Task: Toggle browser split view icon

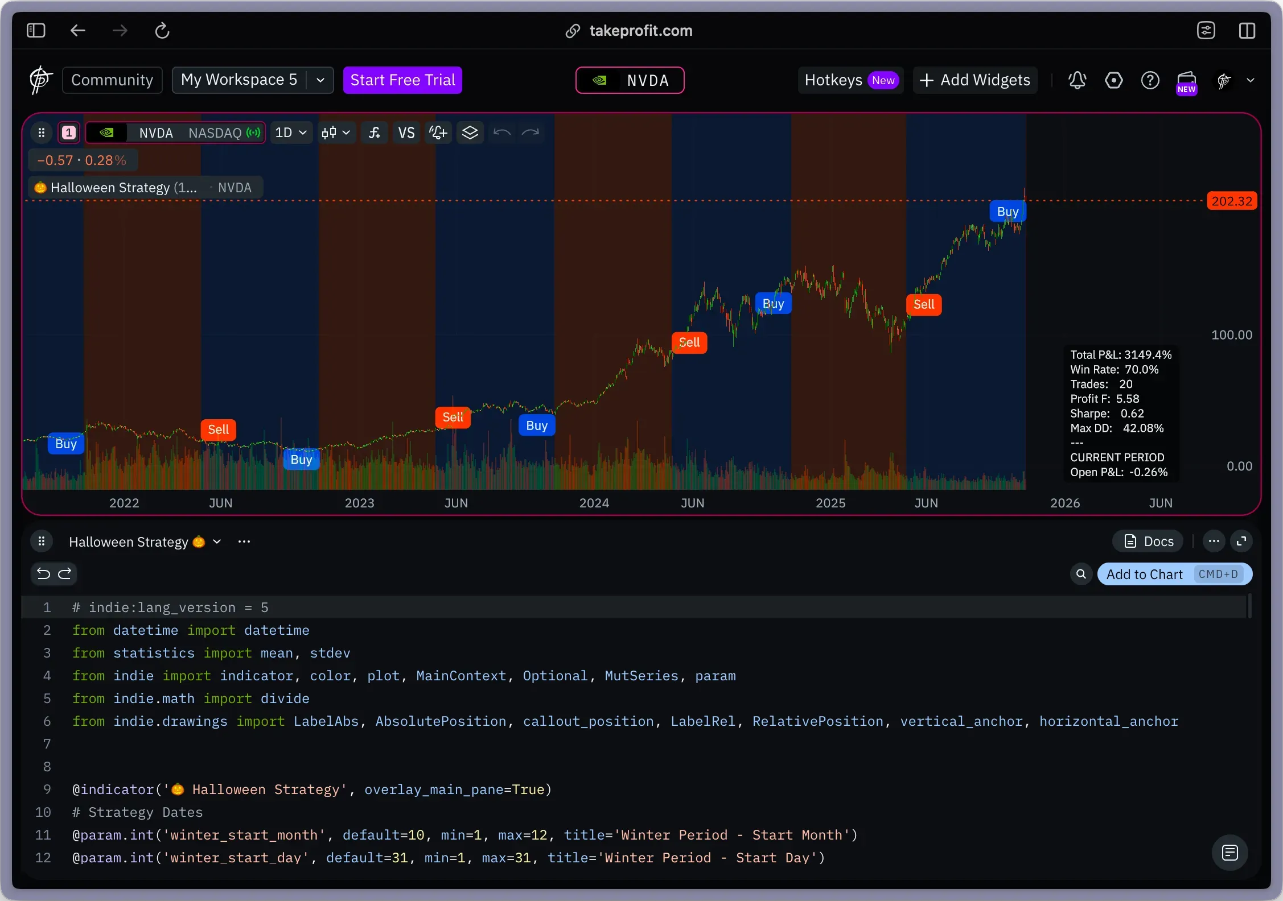Action: [x=1247, y=30]
